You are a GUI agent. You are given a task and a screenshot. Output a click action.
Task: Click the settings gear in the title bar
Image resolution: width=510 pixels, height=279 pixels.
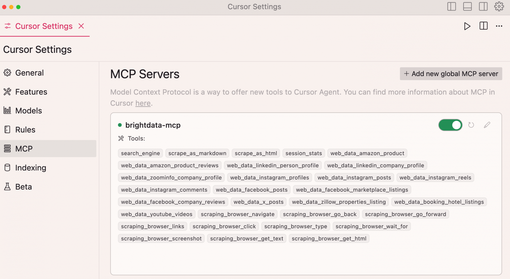point(499,6)
